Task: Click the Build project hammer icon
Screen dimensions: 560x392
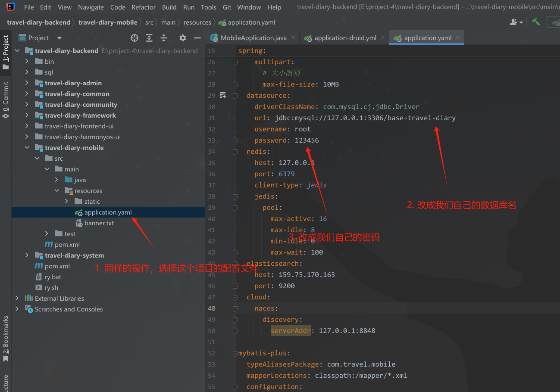Action: coord(536,22)
